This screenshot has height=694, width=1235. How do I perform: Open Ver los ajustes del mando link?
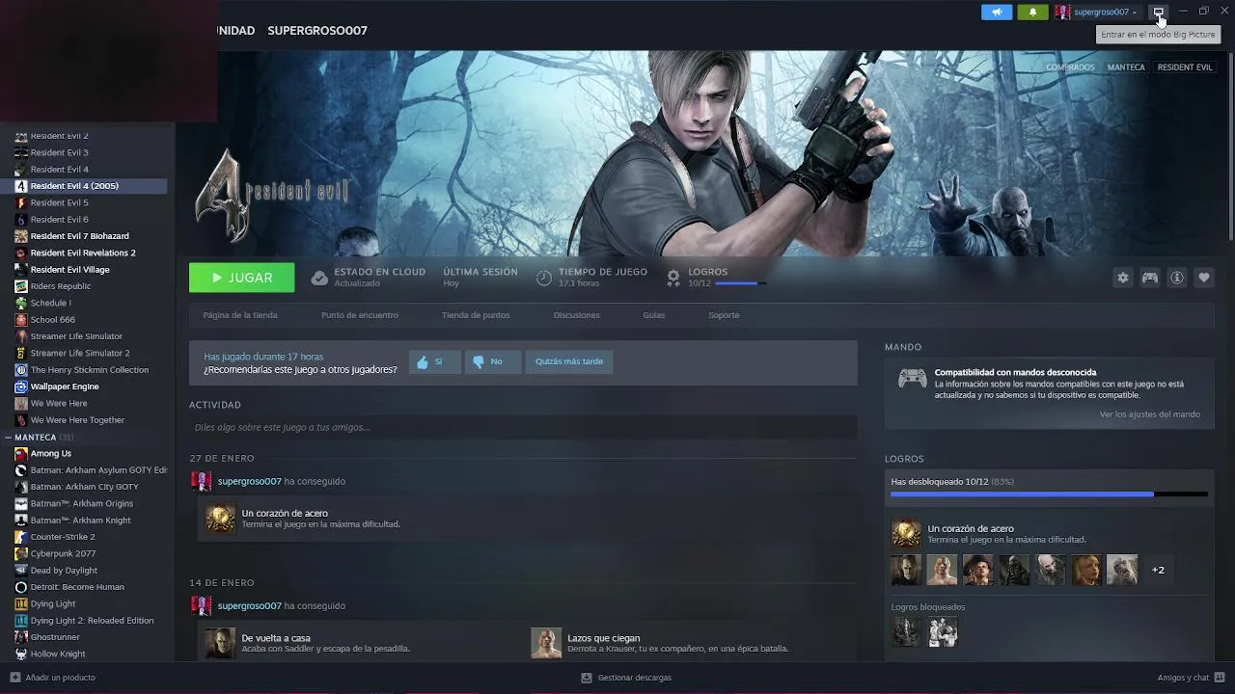pos(1150,414)
